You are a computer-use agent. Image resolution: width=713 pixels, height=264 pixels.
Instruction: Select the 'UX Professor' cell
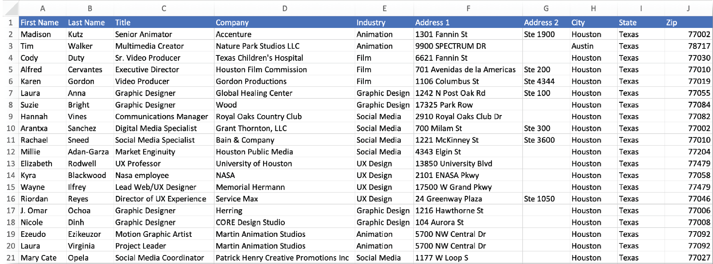click(164, 163)
